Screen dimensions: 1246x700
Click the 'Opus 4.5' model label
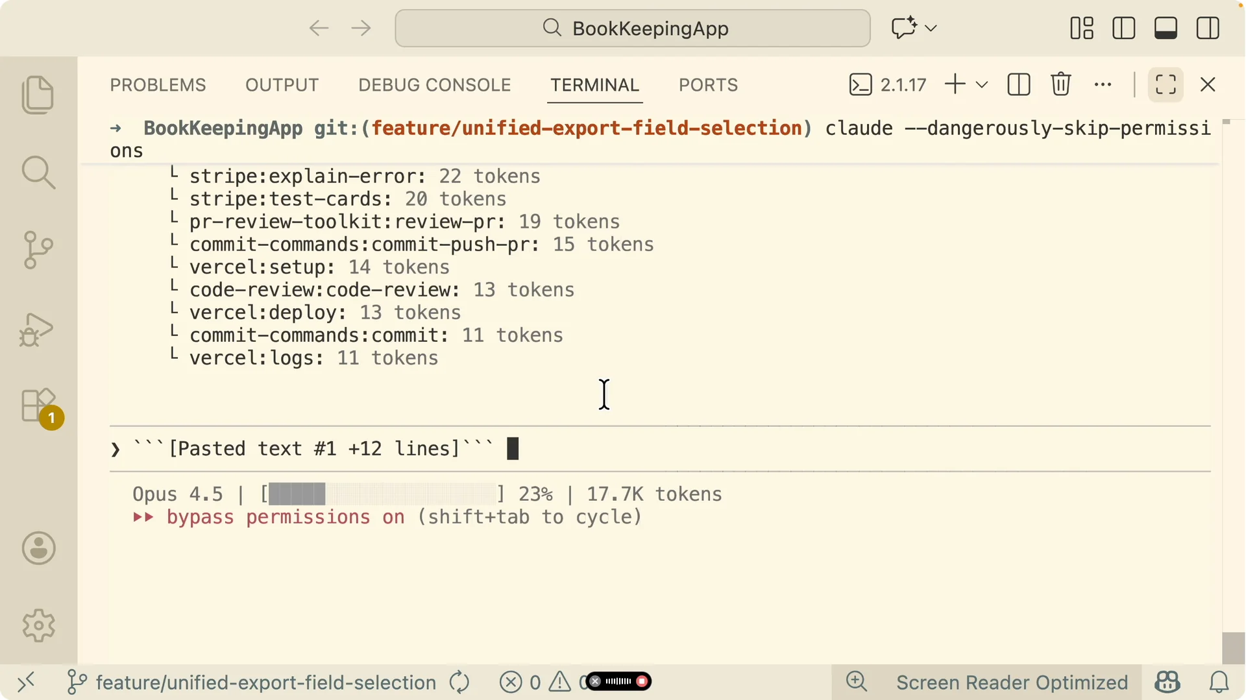click(x=177, y=494)
